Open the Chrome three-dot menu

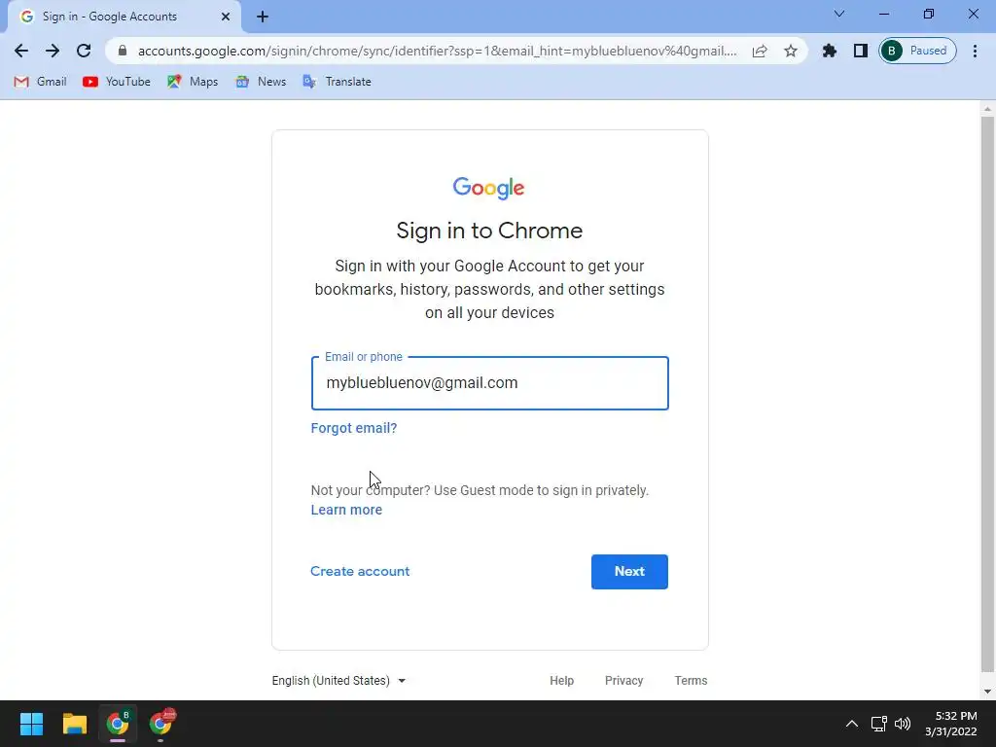click(x=975, y=51)
